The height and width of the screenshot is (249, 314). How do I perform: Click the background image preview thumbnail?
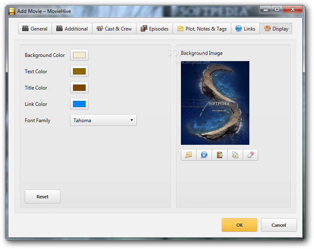pyautogui.click(x=215, y=103)
